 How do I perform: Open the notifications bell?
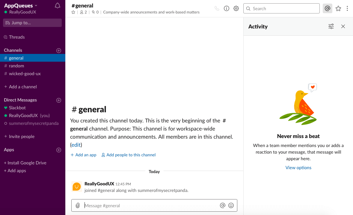[57, 5]
